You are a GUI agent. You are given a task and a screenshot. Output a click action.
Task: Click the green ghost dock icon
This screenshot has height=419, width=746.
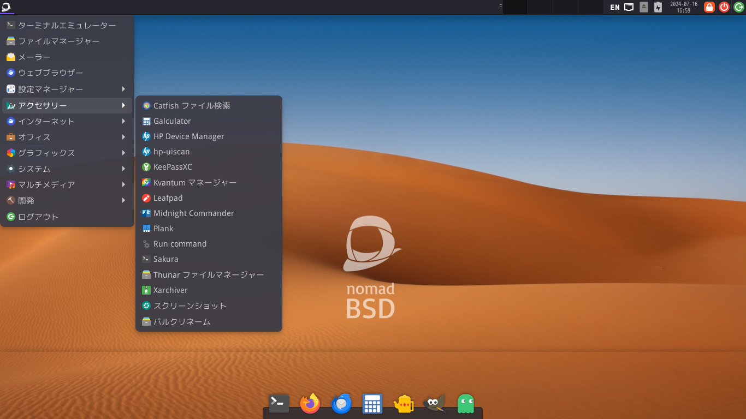(x=466, y=404)
